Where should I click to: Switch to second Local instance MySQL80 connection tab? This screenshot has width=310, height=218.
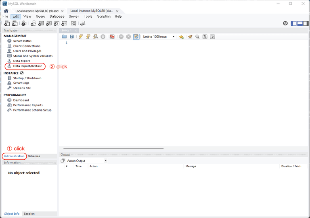pos(92,11)
